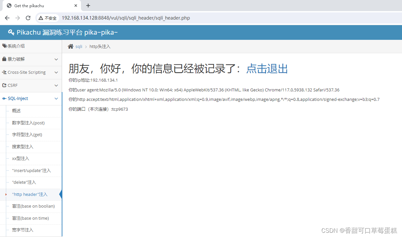Click the CSRF share icon
The width and height of the screenshot is (402, 237).
click(5, 85)
